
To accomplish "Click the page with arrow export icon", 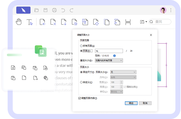I will tap(35, 78).
